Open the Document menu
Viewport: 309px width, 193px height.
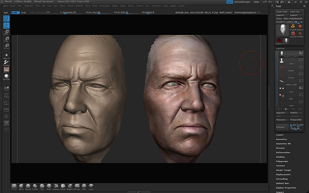tap(29, 6)
